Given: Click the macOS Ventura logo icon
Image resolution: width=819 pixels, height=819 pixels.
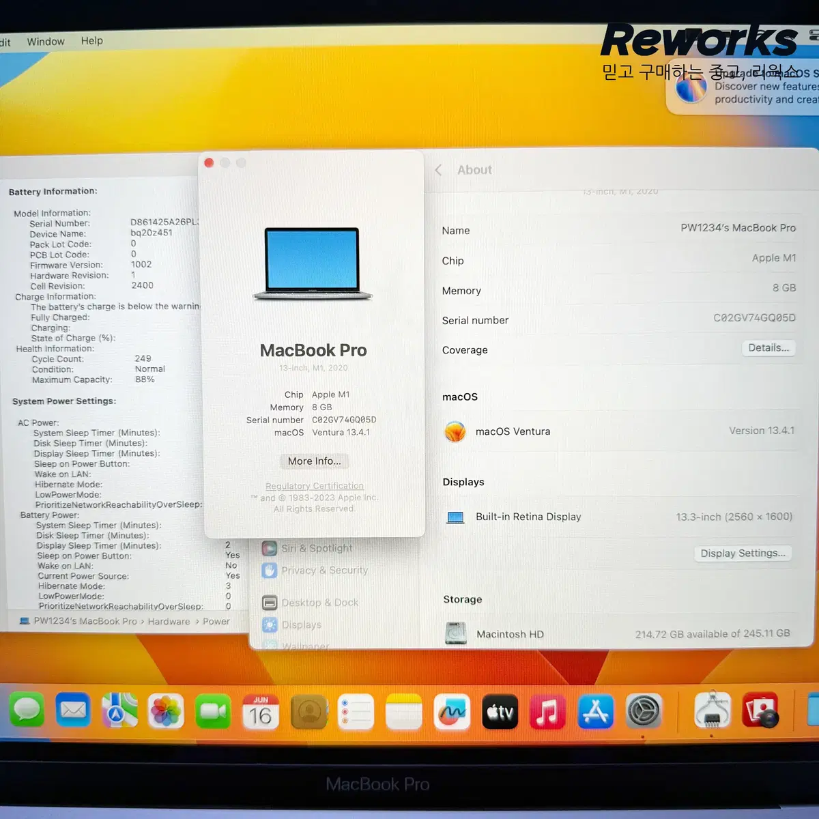Looking at the screenshot, I should [x=455, y=431].
